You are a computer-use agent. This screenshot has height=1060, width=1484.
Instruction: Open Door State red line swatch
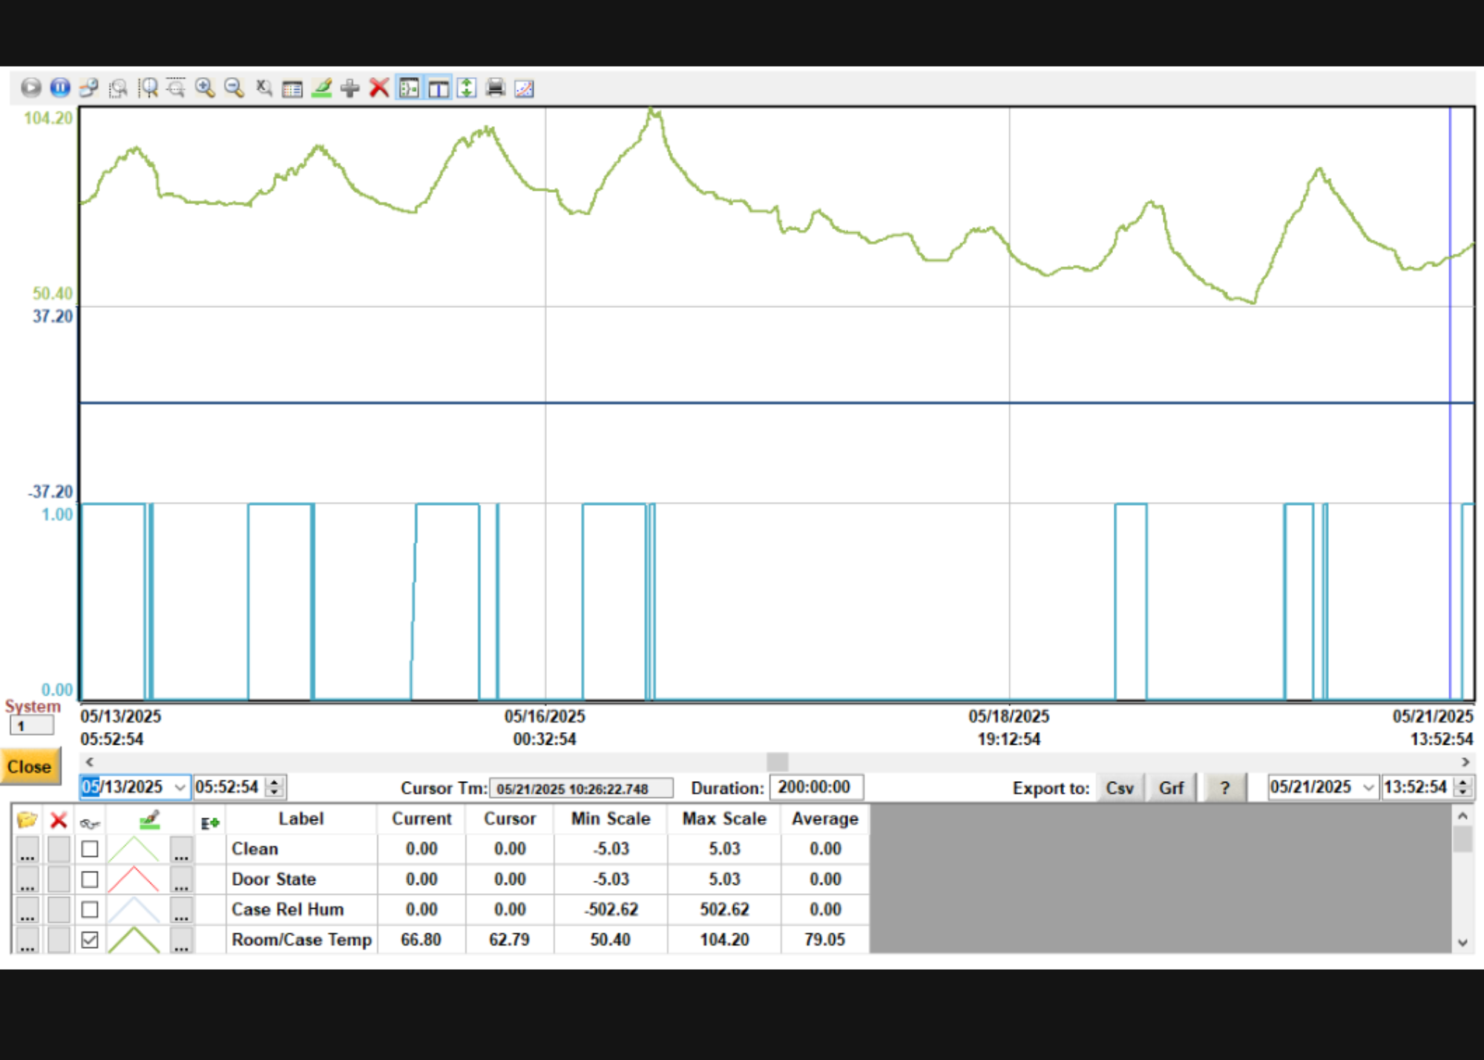tap(134, 880)
